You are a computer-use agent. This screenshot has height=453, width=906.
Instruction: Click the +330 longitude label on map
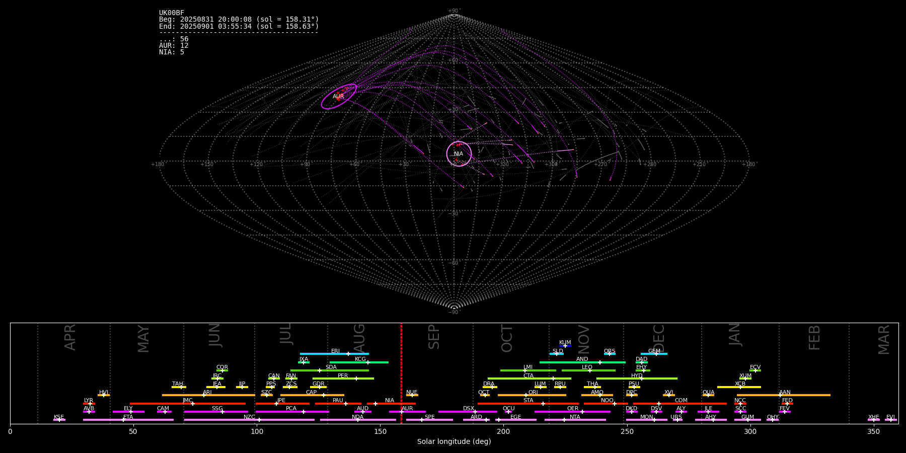502,164
